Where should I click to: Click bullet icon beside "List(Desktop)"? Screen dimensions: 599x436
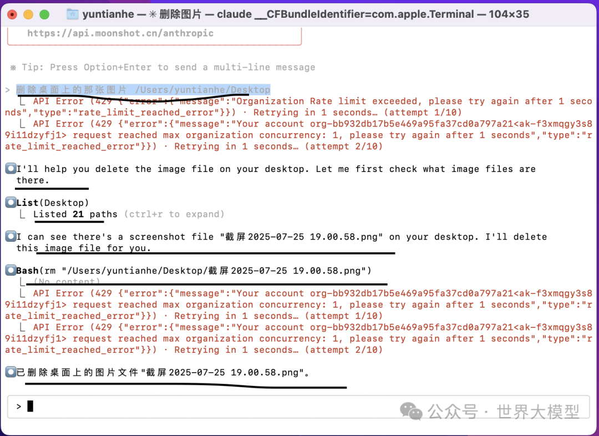point(11,202)
